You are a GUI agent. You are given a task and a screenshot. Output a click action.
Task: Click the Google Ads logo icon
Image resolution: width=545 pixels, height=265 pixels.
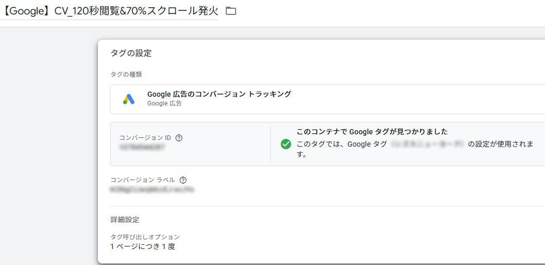pyautogui.click(x=129, y=99)
